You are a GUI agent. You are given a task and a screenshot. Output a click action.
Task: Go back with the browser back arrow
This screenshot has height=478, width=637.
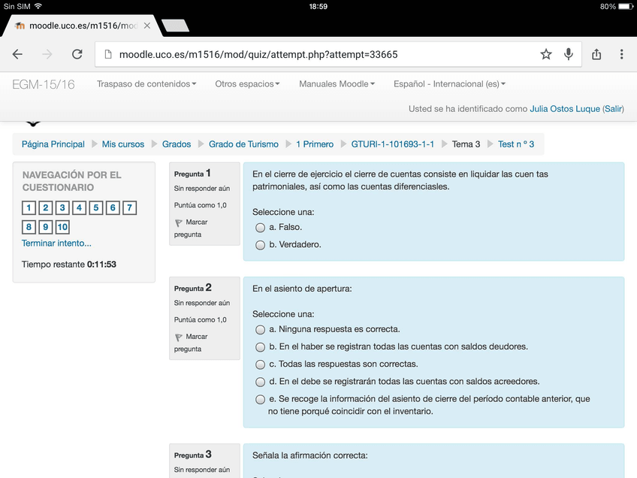tap(17, 54)
